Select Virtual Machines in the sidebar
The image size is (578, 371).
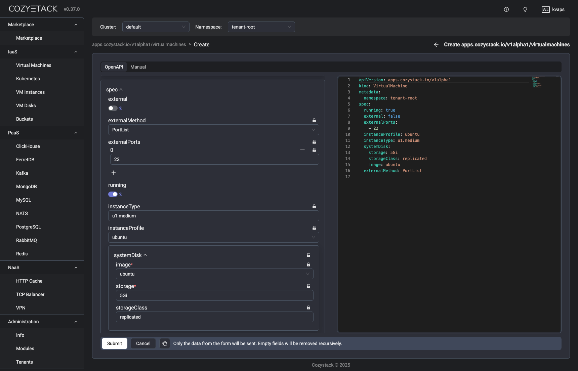click(x=34, y=65)
